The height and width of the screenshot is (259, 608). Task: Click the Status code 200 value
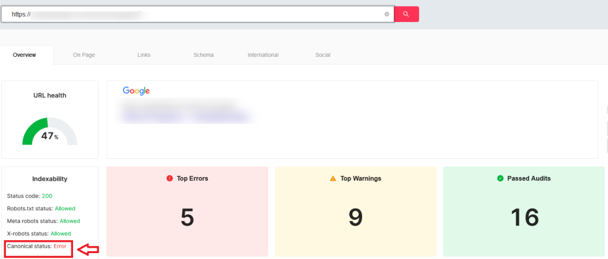click(x=47, y=196)
